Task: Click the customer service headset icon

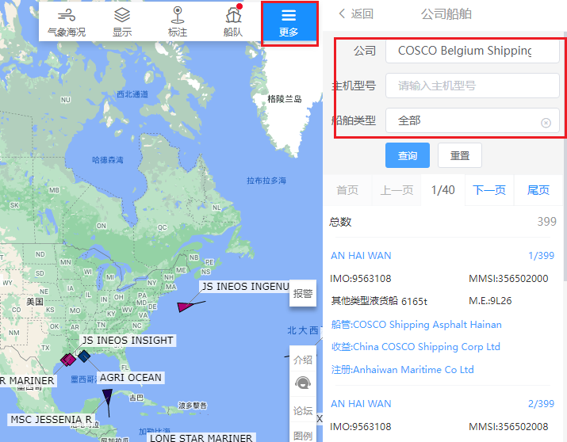Action: (x=303, y=383)
